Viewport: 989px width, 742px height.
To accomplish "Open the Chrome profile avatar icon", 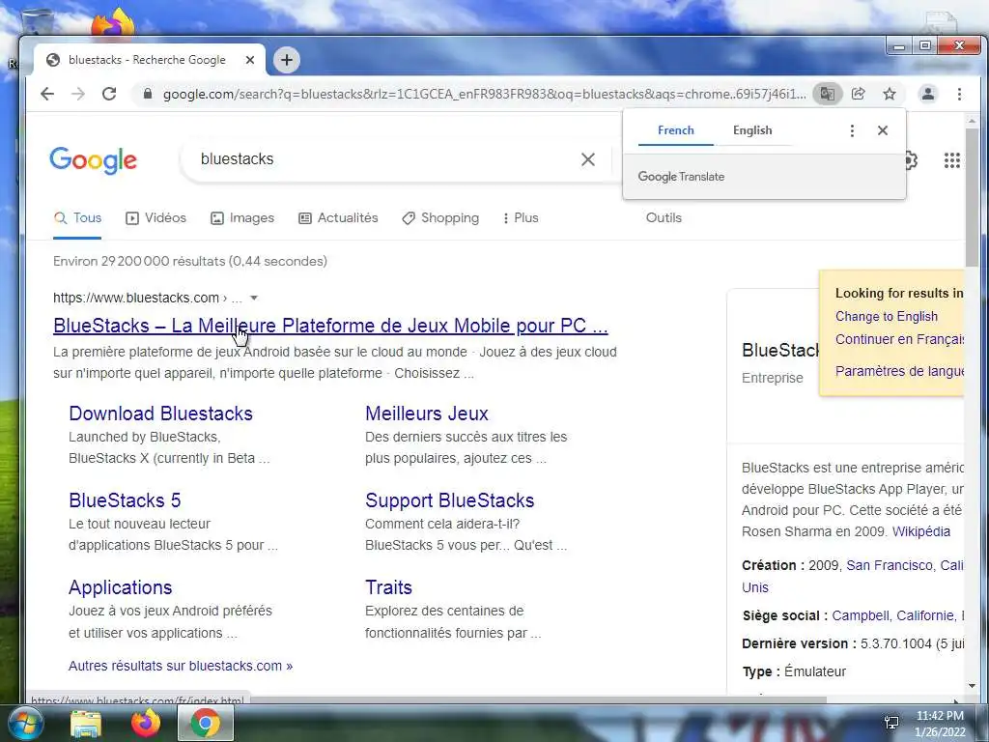I will tap(928, 94).
